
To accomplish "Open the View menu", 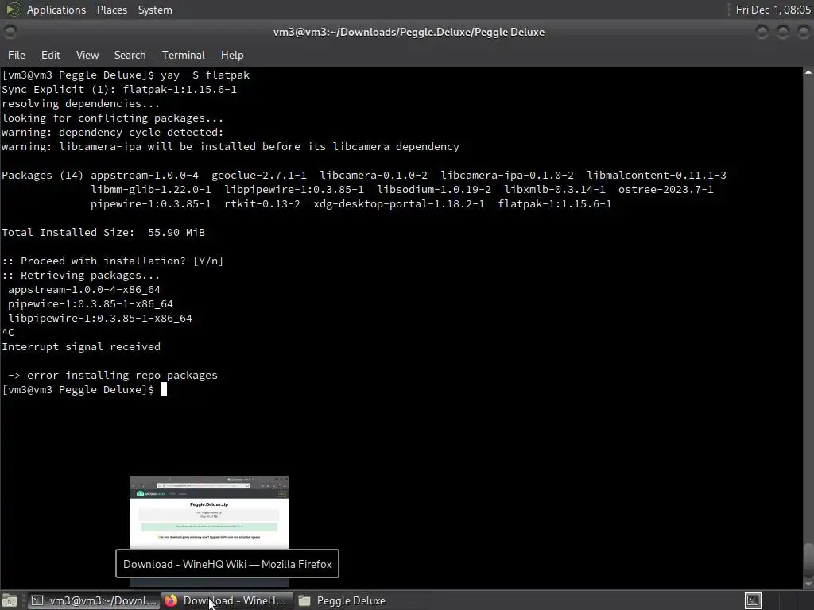I will pyautogui.click(x=87, y=55).
